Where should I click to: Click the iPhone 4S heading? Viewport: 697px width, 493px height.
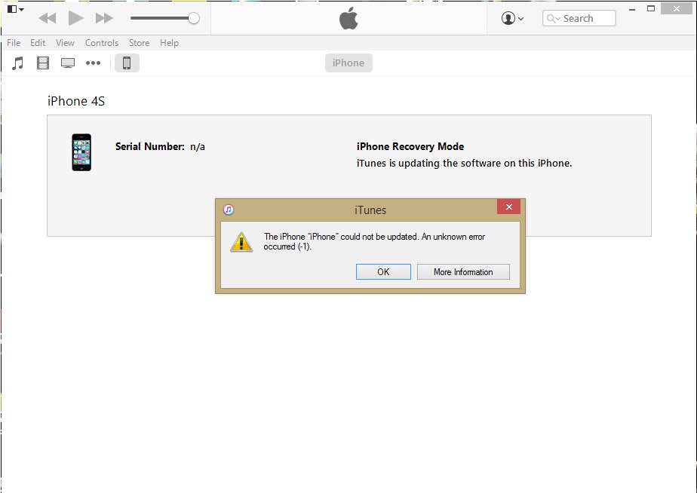pyautogui.click(x=76, y=101)
